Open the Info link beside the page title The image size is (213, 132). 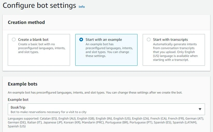click(82, 7)
